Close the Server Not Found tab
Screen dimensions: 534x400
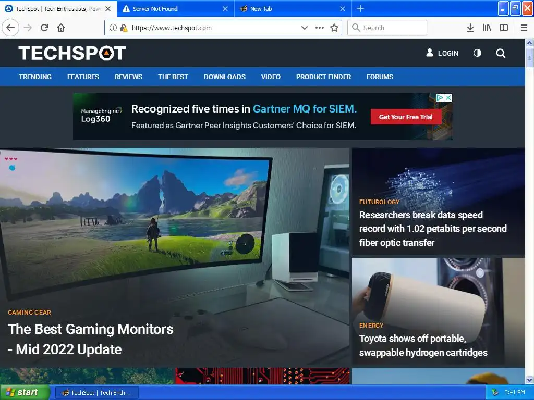pos(225,9)
